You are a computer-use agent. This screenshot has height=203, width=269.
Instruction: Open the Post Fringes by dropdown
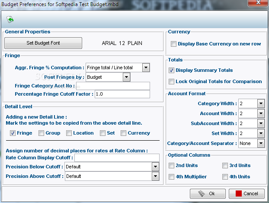coord(126,77)
